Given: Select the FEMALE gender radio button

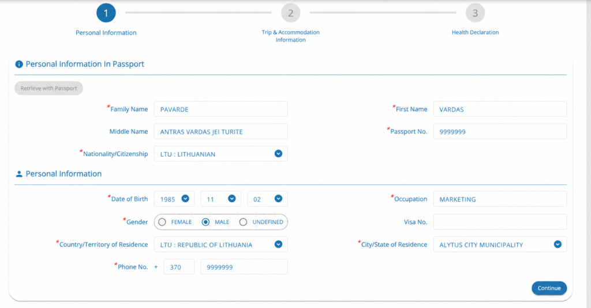Looking at the screenshot, I should click(162, 222).
